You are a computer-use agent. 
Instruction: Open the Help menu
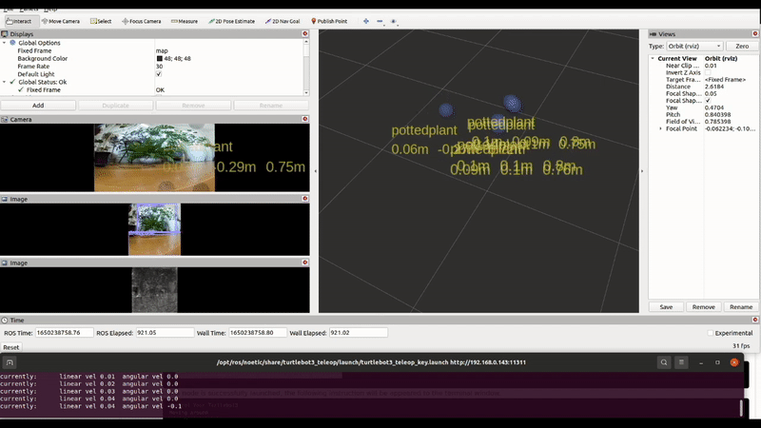[x=50, y=10]
